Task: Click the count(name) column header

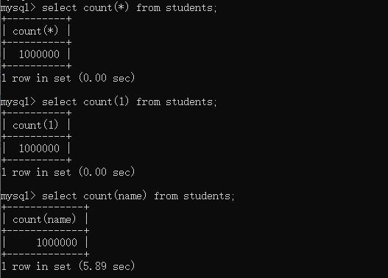Action: tap(44, 219)
